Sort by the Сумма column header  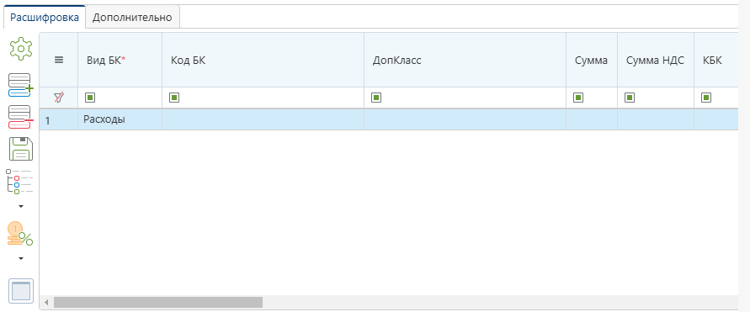(591, 61)
